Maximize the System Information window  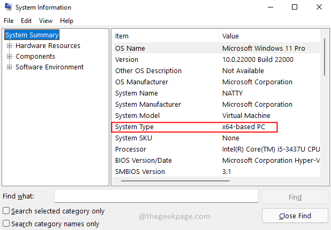click(295, 7)
